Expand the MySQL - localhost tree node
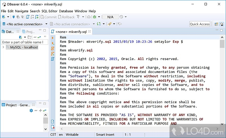 tap(3, 47)
